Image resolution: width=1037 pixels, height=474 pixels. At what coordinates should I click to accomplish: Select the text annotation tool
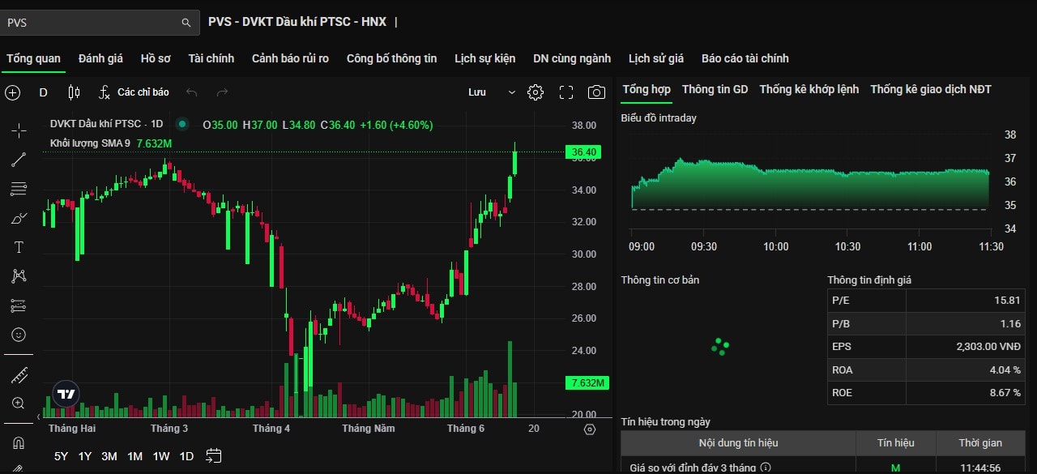[x=19, y=247]
